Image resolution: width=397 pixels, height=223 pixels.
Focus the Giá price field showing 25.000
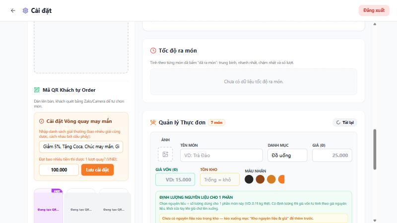click(x=332, y=155)
